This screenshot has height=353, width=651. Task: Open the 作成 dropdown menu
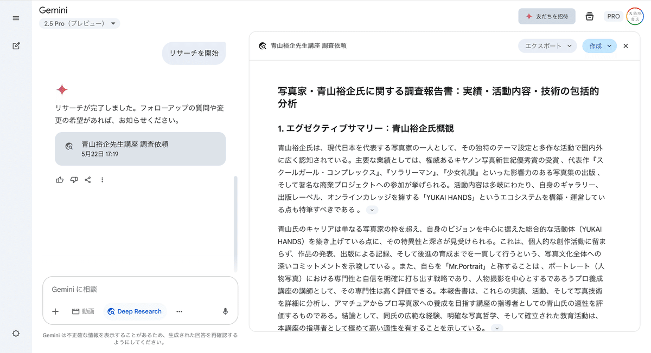[599, 46]
